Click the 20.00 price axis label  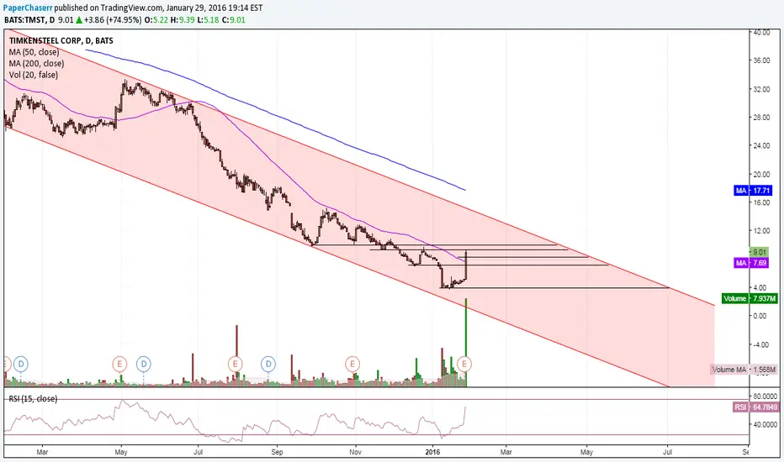761,175
